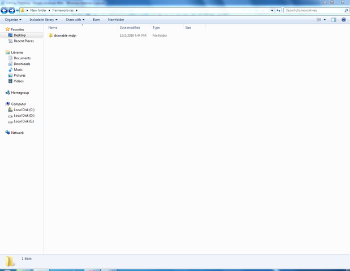Click the 'File folder' type cell
Viewport: 350px width, 271px height.
pos(159,36)
